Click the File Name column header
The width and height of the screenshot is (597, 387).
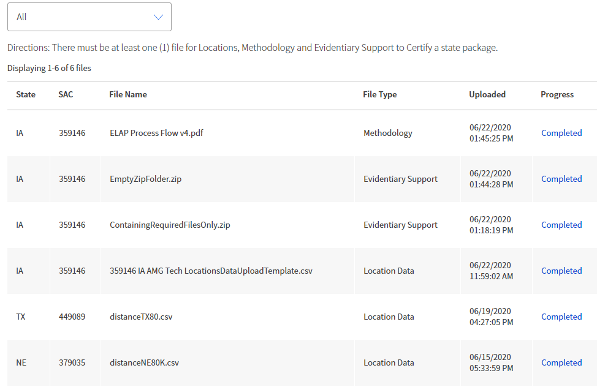click(x=128, y=94)
